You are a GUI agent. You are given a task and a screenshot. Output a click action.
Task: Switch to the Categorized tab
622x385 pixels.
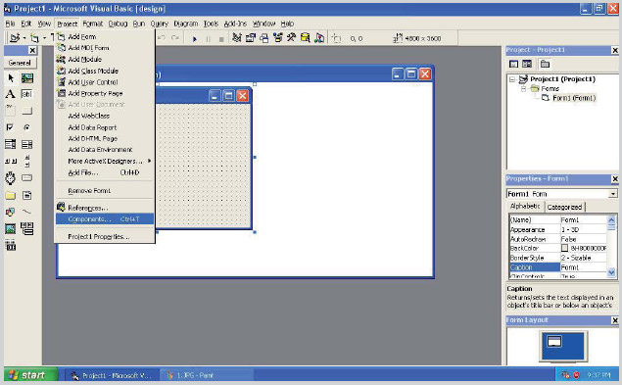(564, 207)
